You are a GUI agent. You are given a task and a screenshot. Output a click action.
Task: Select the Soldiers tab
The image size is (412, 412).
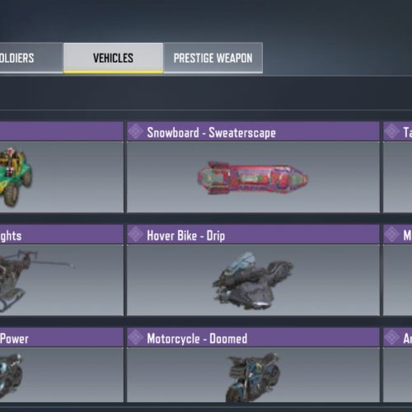31,58
